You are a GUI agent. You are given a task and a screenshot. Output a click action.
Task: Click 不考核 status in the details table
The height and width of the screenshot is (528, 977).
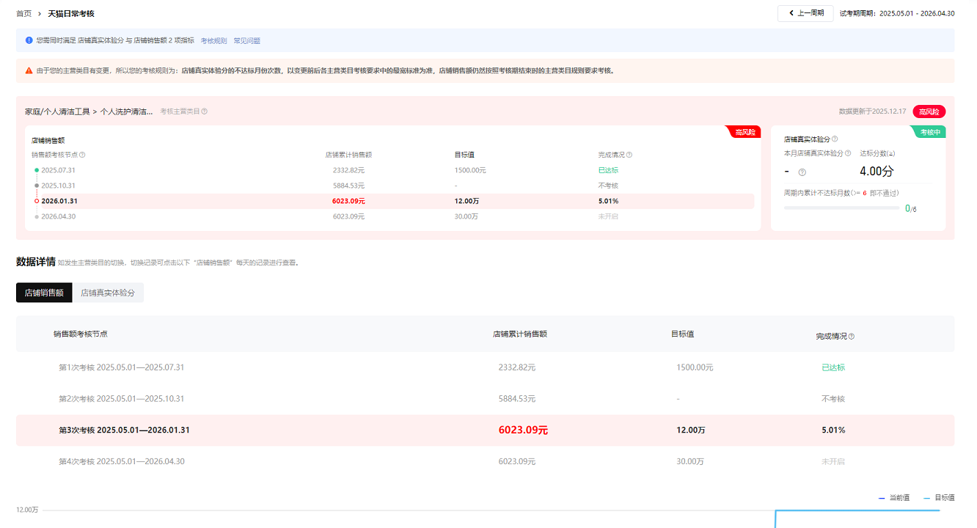tap(833, 399)
